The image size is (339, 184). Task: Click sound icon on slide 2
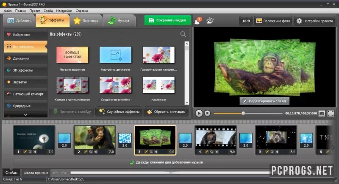96,152
